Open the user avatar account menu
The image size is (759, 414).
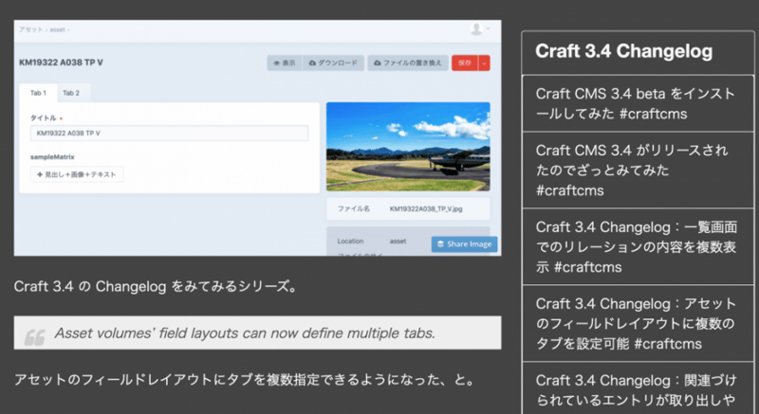tap(477, 29)
